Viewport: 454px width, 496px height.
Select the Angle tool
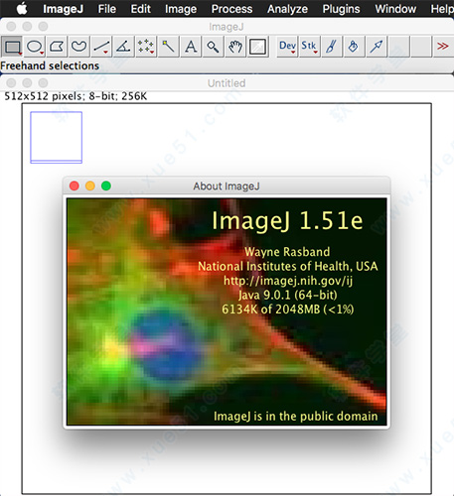123,47
